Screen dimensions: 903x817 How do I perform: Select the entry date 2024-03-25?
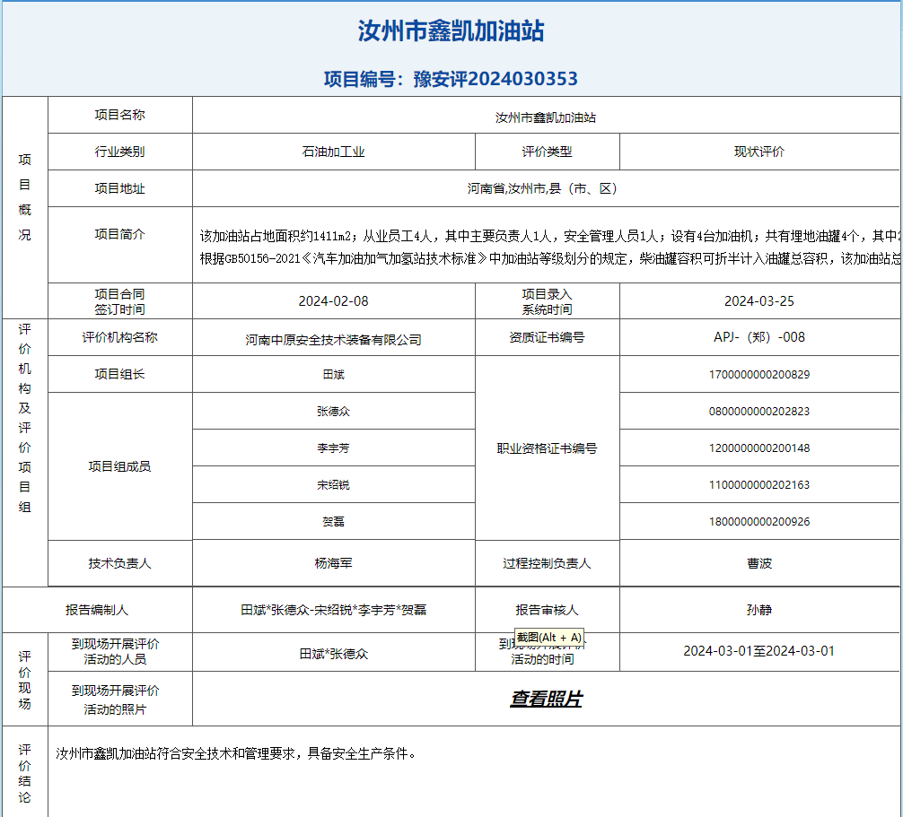[759, 301]
